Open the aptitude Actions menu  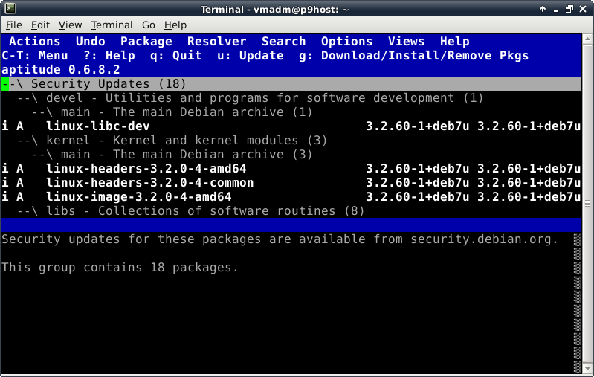coord(34,42)
